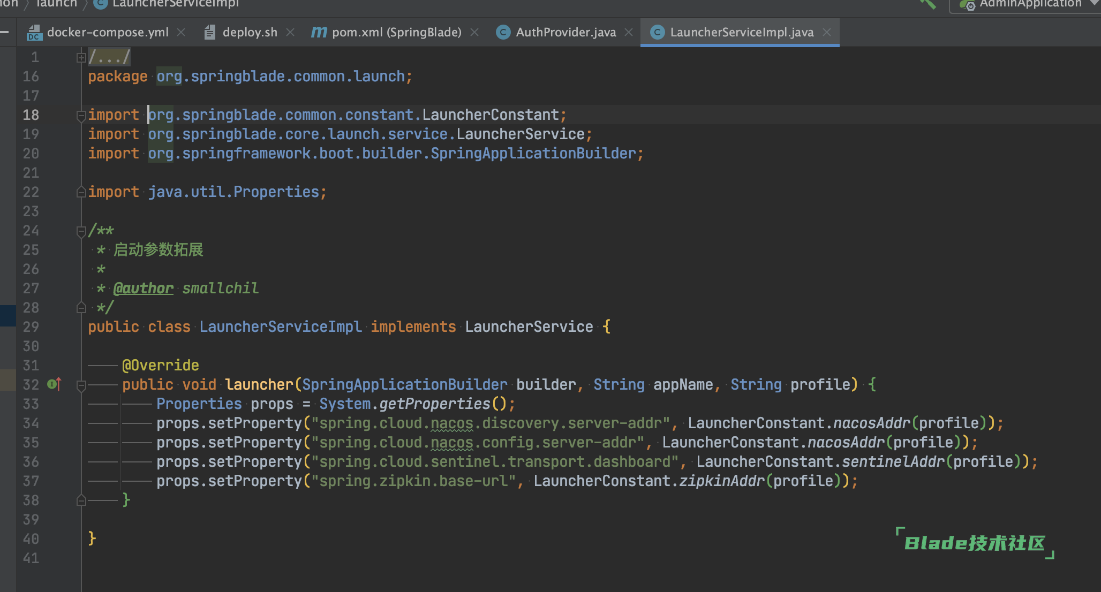1101x592 pixels.
Task: Click the @Override annotation
Action: 161,365
